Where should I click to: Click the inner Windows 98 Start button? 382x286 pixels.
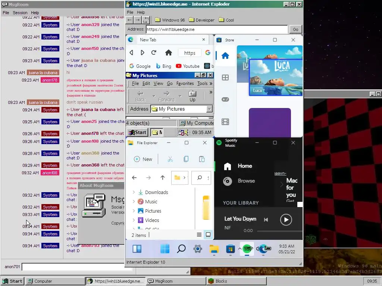[x=138, y=132]
